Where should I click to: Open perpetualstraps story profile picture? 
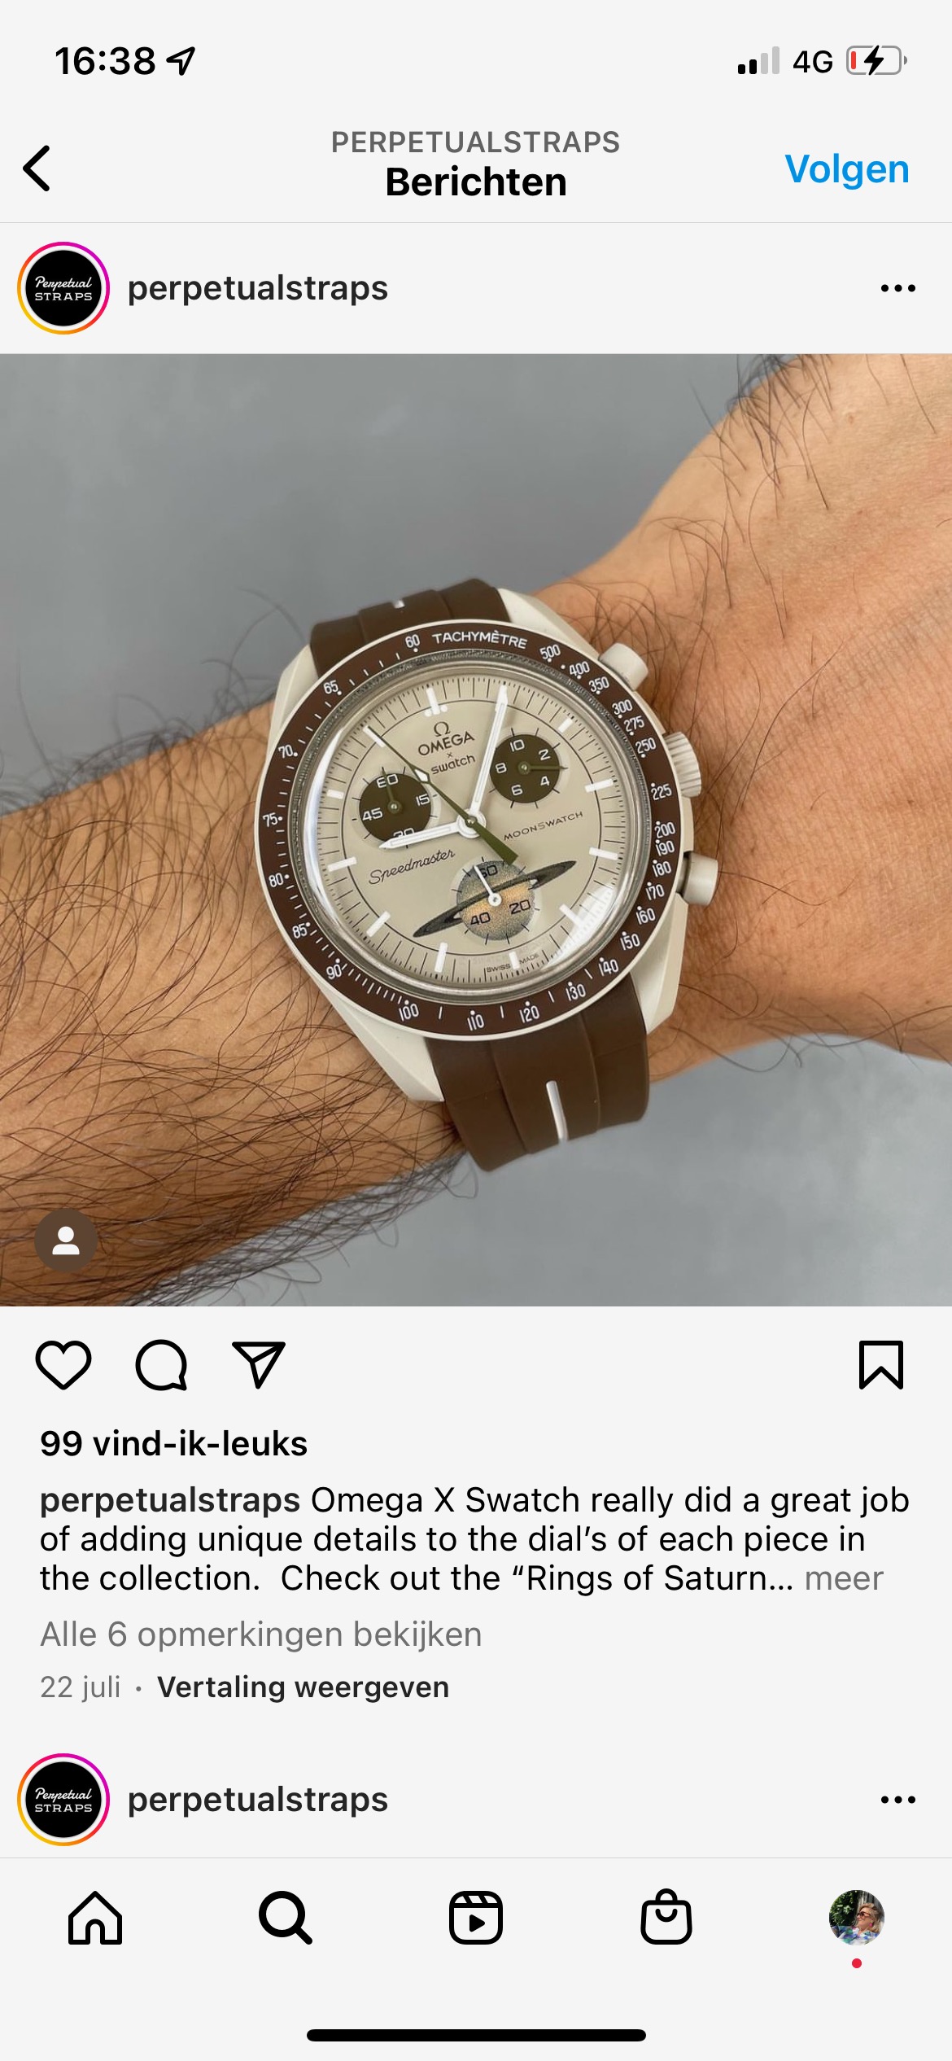tap(63, 288)
